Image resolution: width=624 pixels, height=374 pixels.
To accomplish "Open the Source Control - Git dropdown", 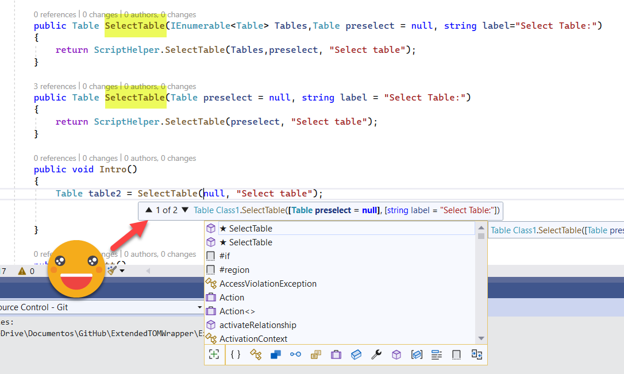I will coord(199,307).
